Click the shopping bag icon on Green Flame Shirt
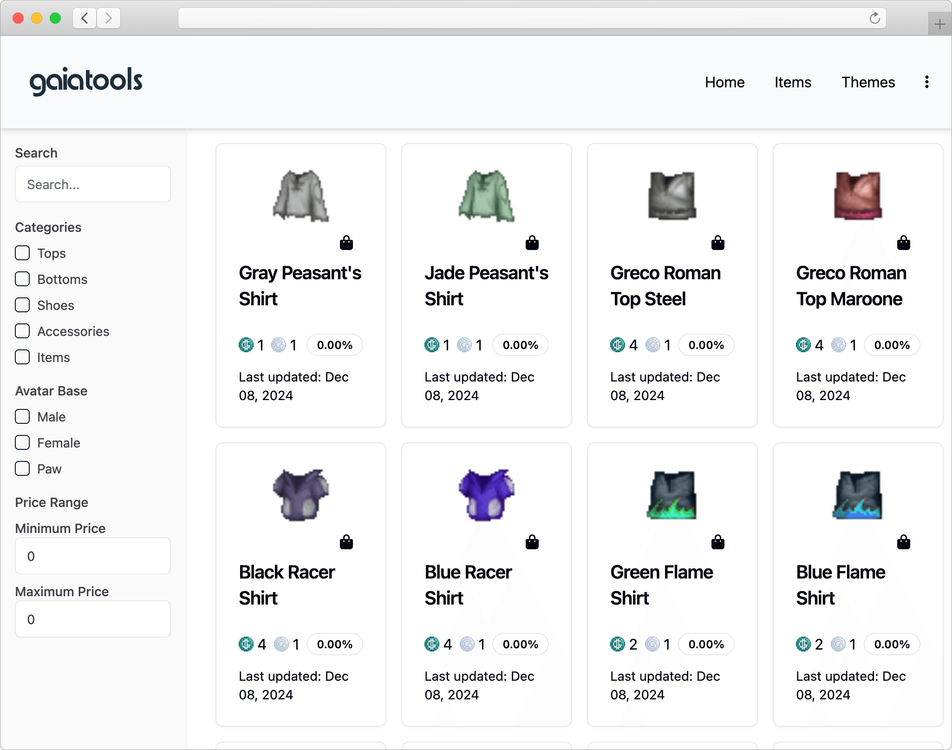 tap(718, 542)
